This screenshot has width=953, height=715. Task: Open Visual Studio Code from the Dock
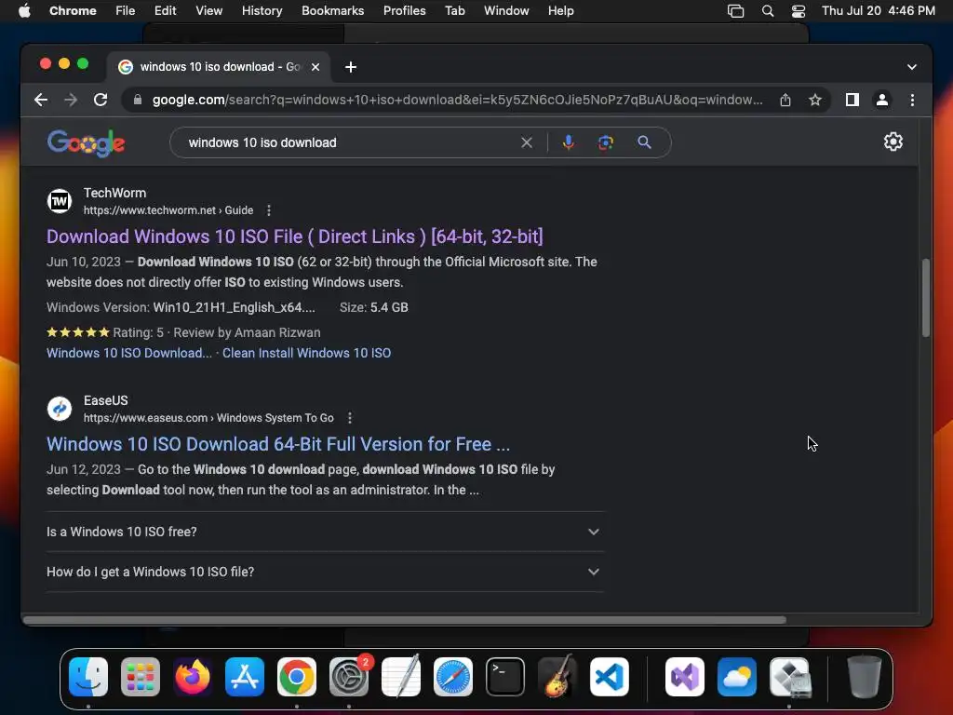coord(609,677)
